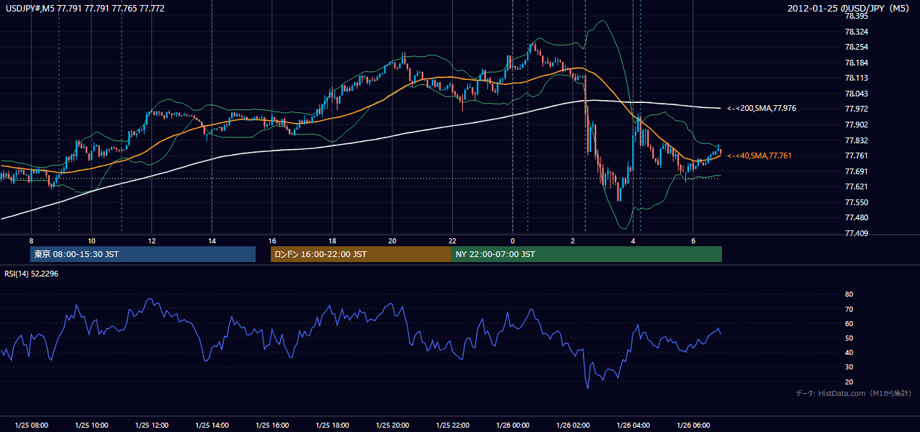Image resolution: width=920 pixels, height=432 pixels.
Task: Click the 1/26 06:00 time label
Action: 693,425
